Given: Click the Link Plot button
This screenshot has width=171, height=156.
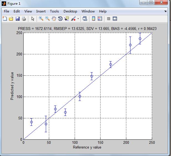Looking at the screenshot, I should coord(85,19).
